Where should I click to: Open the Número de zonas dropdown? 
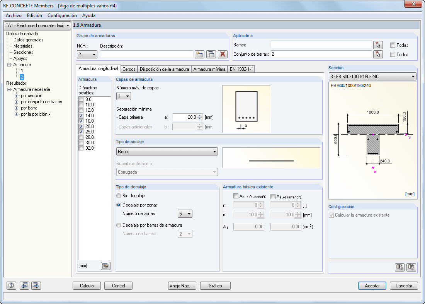point(185,213)
